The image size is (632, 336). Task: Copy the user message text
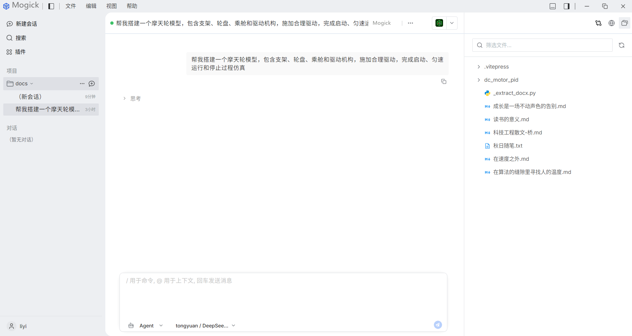[444, 81]
